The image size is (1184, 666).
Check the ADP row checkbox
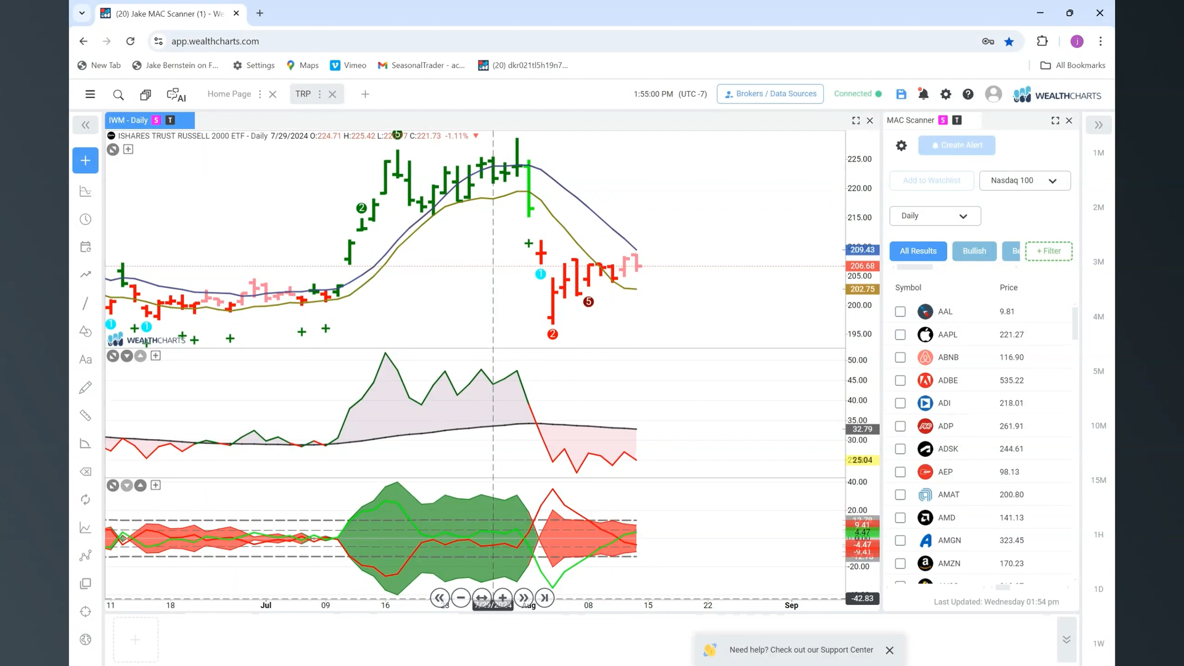900,426
